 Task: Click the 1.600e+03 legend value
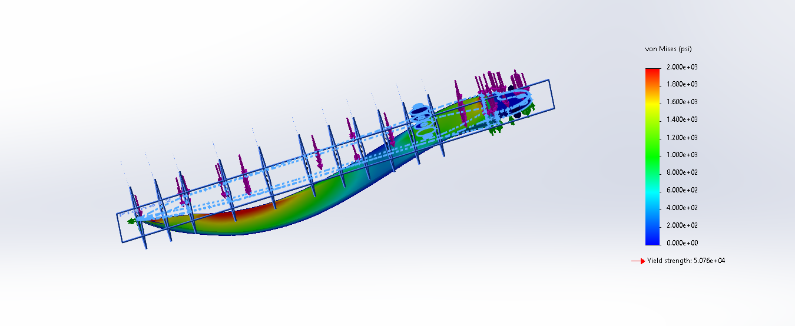[x=682, y=102]
